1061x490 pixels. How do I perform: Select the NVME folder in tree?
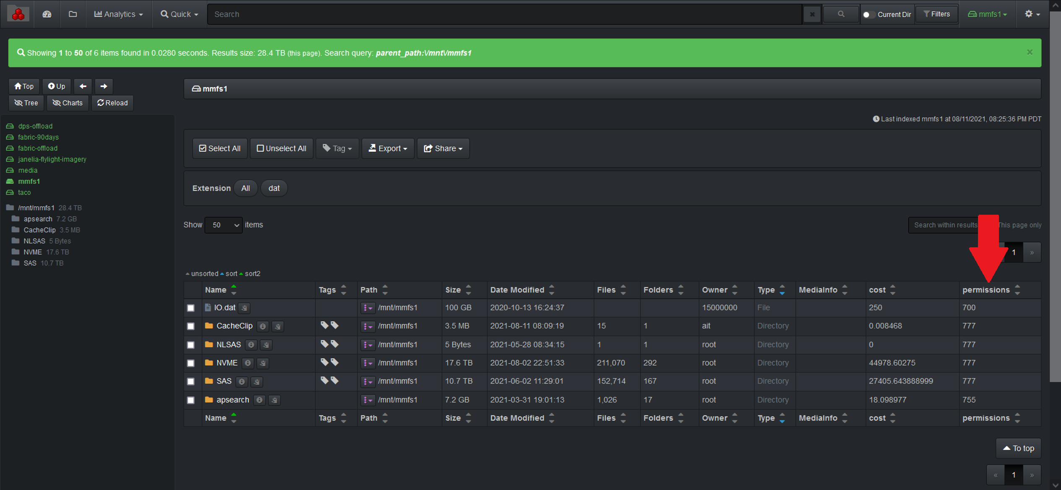pos(33,252)
